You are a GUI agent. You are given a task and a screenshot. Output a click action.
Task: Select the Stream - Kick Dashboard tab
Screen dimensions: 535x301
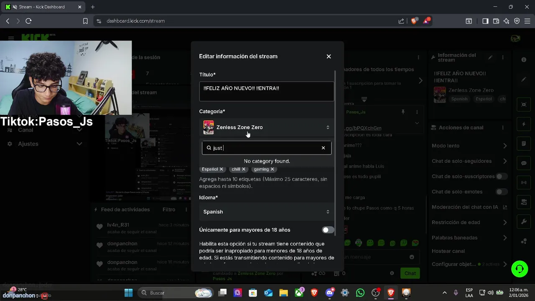click(x=42, y=7)
